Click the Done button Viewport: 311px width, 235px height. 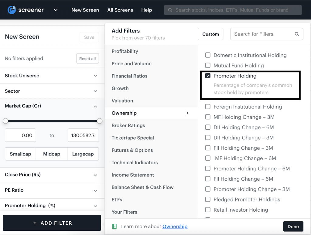point(293,226)
